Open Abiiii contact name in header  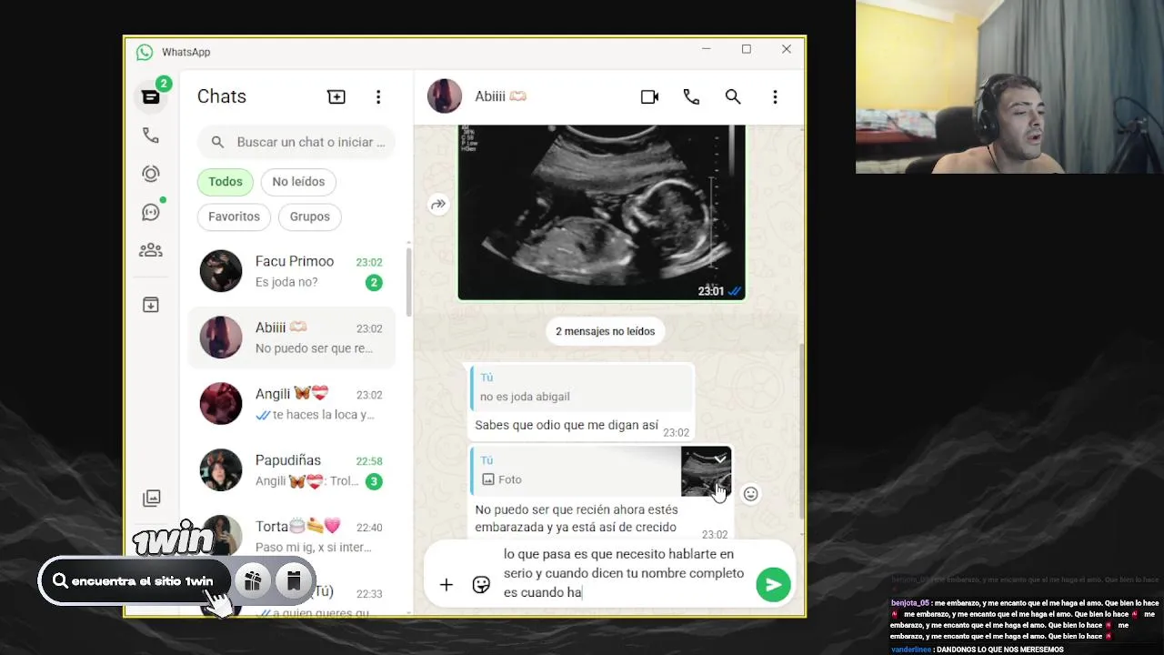pyautogui.click(x=500, y=96)
